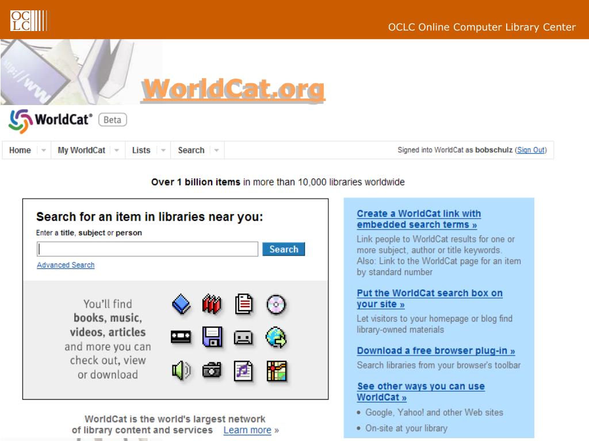Click the CD disc icon
This screenshot has width=589, height=441.
tap(276, 304)
